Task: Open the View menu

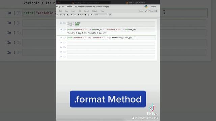Action: tap(66, 11)
